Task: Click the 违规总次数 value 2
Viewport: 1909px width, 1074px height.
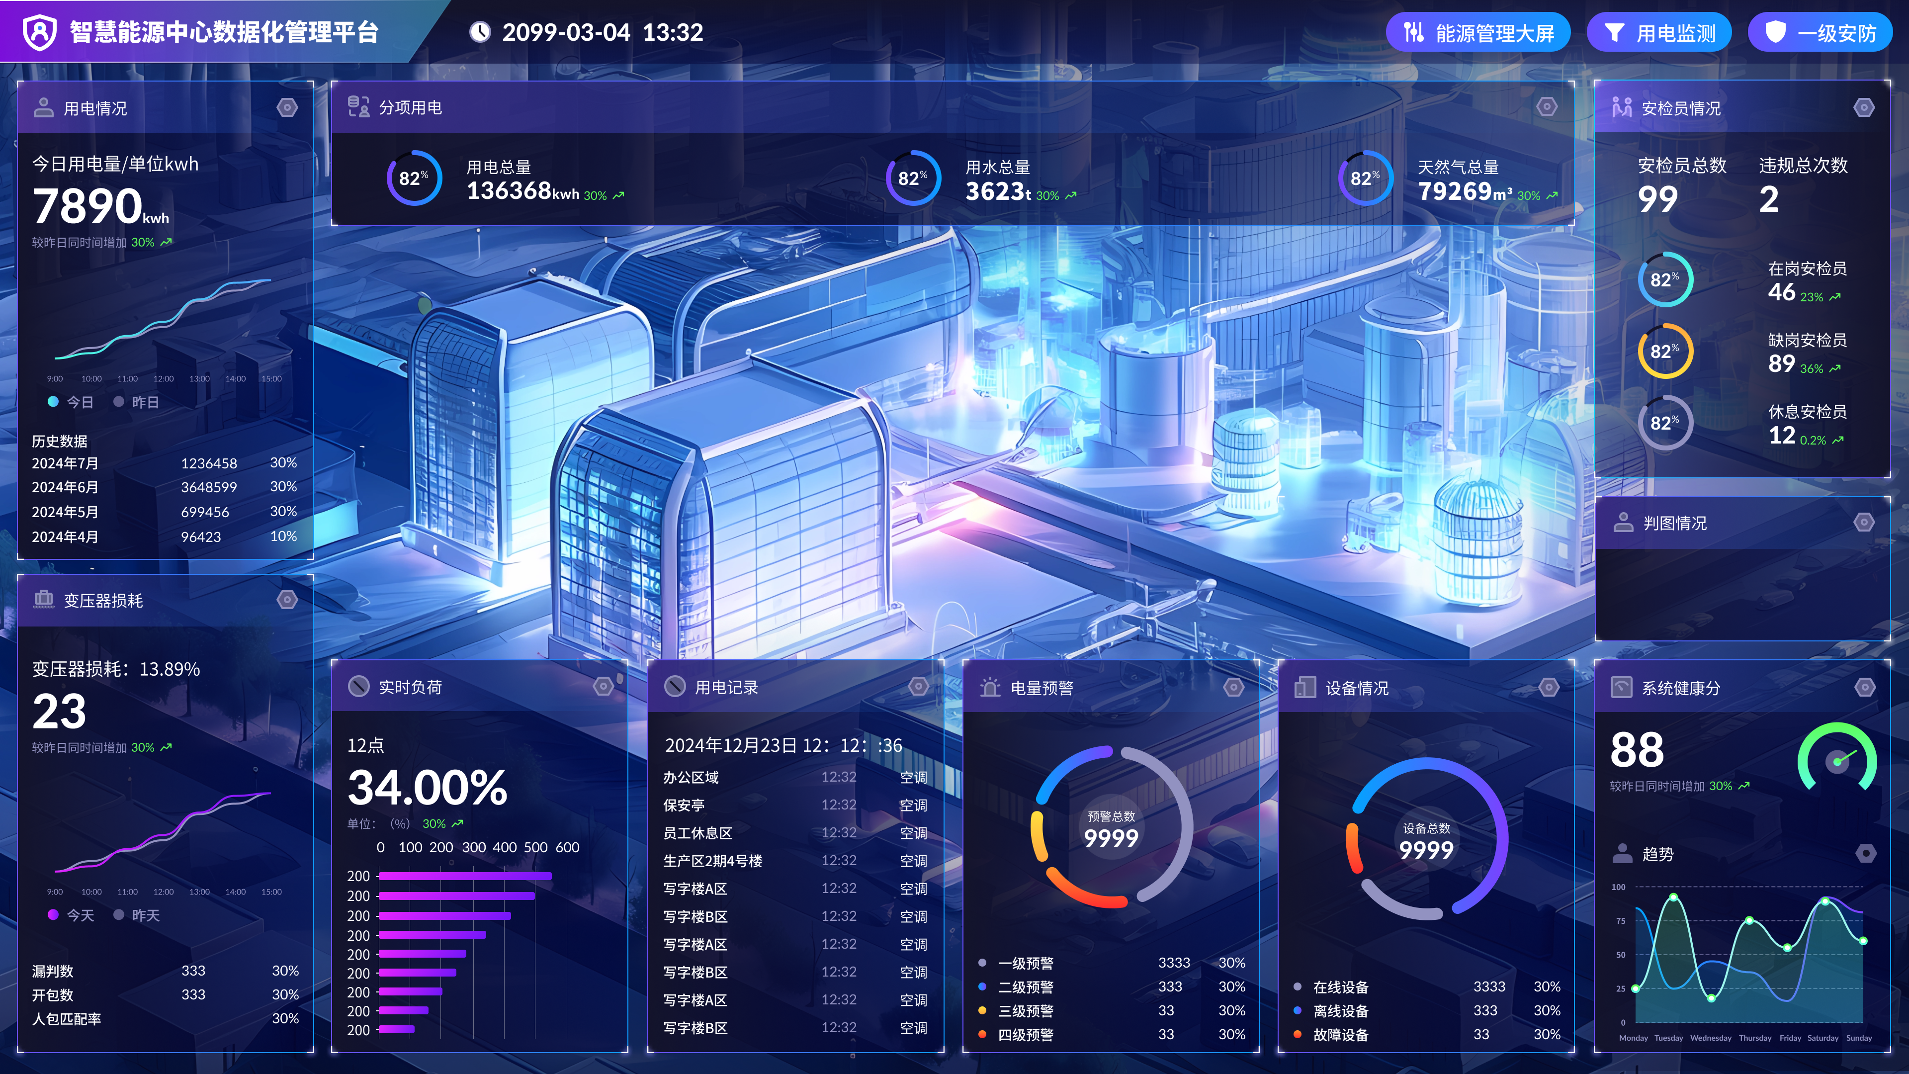Action: click(x=1768, y=199)
